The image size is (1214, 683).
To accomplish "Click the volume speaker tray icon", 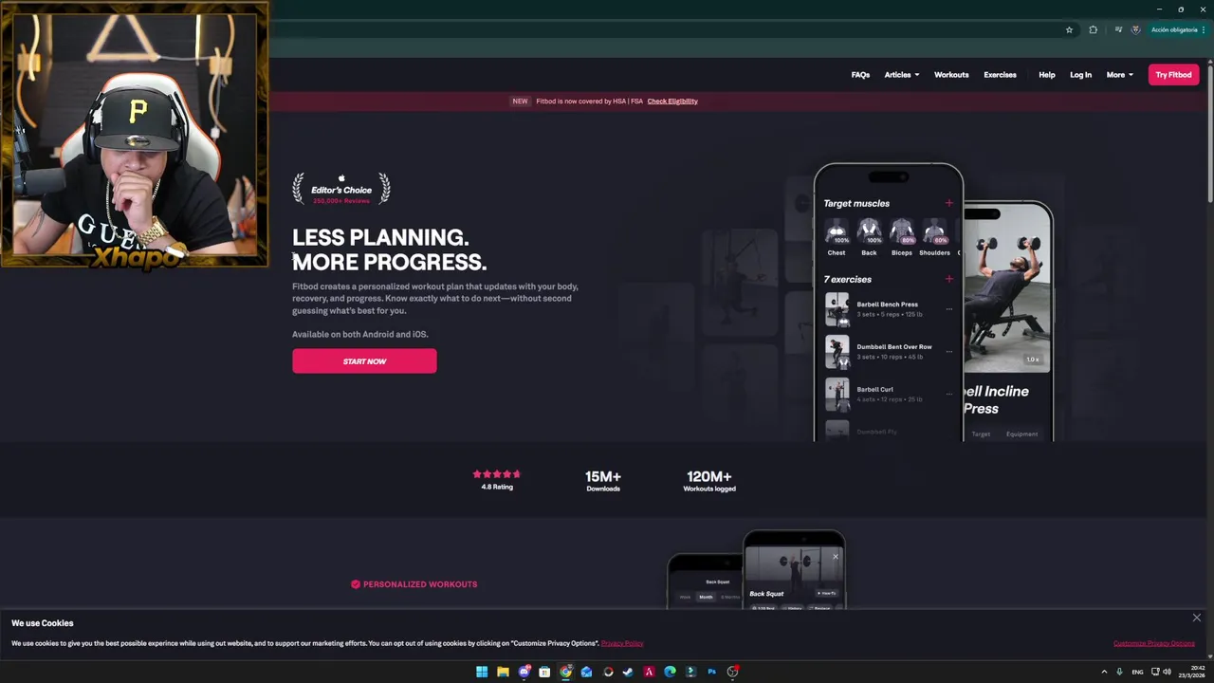I will click(1167, 672).
